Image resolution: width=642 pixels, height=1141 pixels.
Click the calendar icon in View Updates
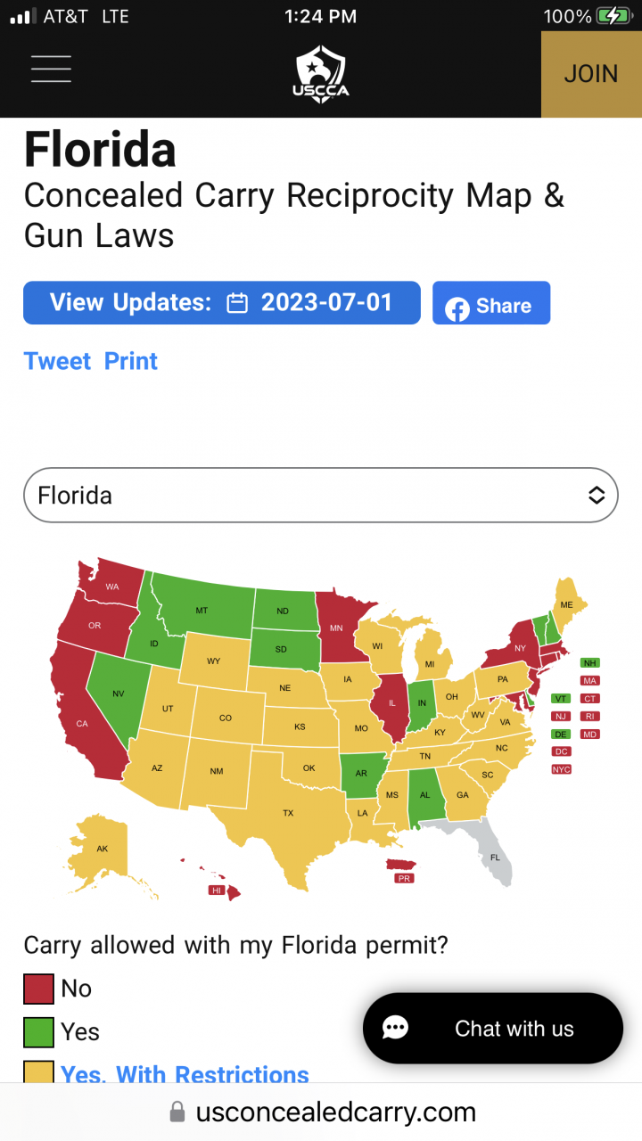tap(237, 303)
